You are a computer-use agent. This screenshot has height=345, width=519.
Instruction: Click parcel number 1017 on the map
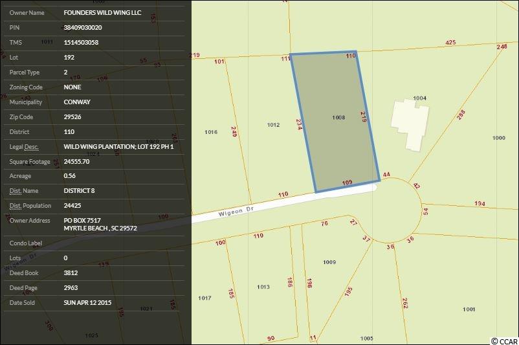[204, 298]
